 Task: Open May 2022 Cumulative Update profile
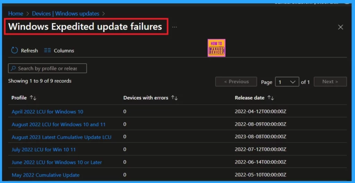pyautogui.click(x=45, y=175)
